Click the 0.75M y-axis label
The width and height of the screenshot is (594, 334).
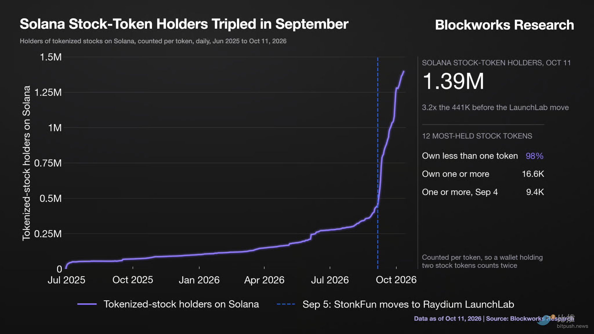(48, 163)
